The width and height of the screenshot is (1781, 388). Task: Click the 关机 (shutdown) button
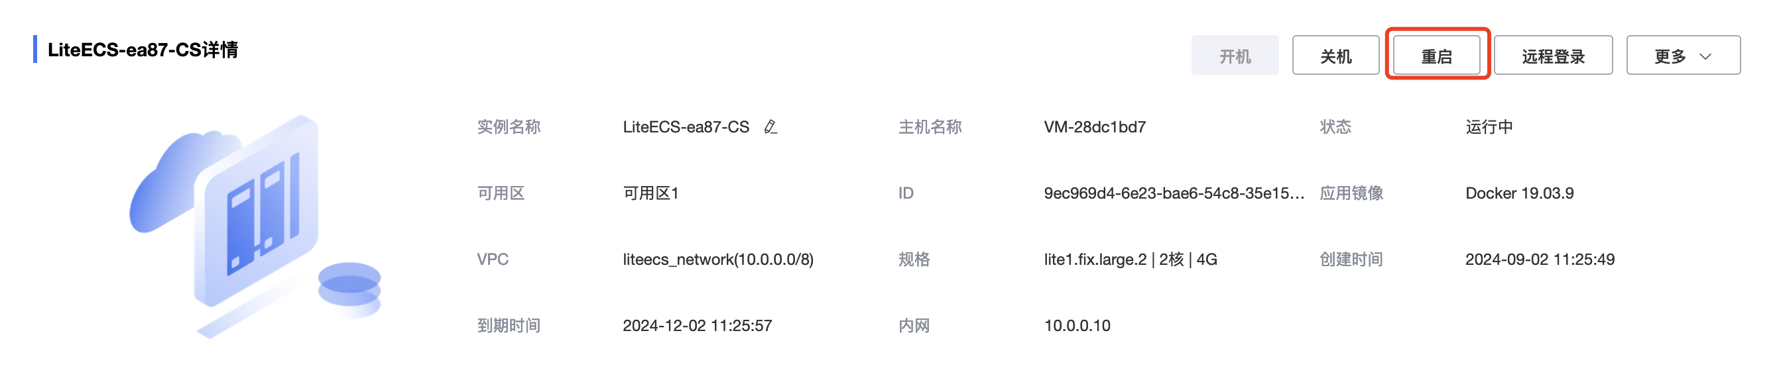tap(1335, 55)
